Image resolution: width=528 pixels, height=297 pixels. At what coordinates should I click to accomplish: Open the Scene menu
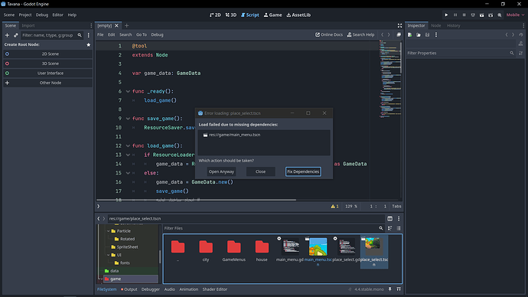pyautogui.click(x=9, y=15)
